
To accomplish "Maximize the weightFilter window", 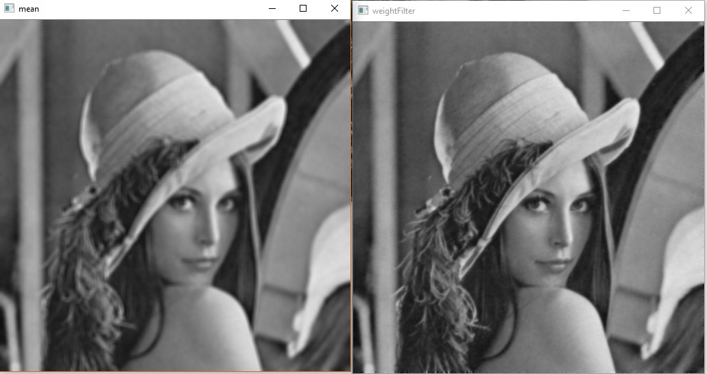I will point(657,10).
